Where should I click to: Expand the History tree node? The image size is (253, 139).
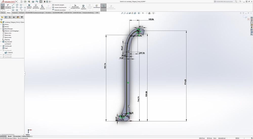pyautogui.click(x=1, y=24)
